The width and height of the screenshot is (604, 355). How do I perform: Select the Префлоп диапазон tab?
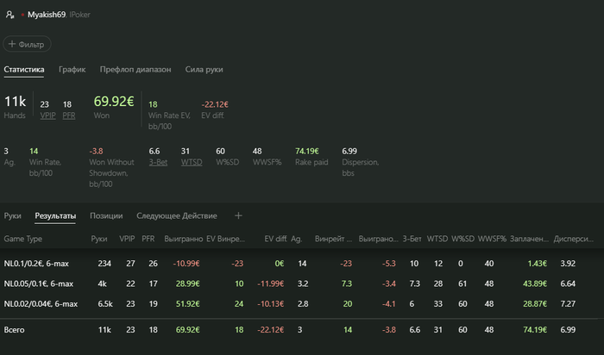click(x=135, y=69)
